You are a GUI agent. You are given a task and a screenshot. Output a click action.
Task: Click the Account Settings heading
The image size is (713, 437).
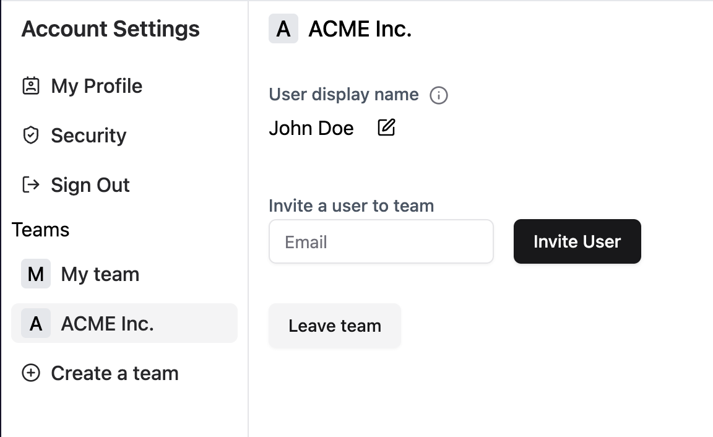(110, 28)
